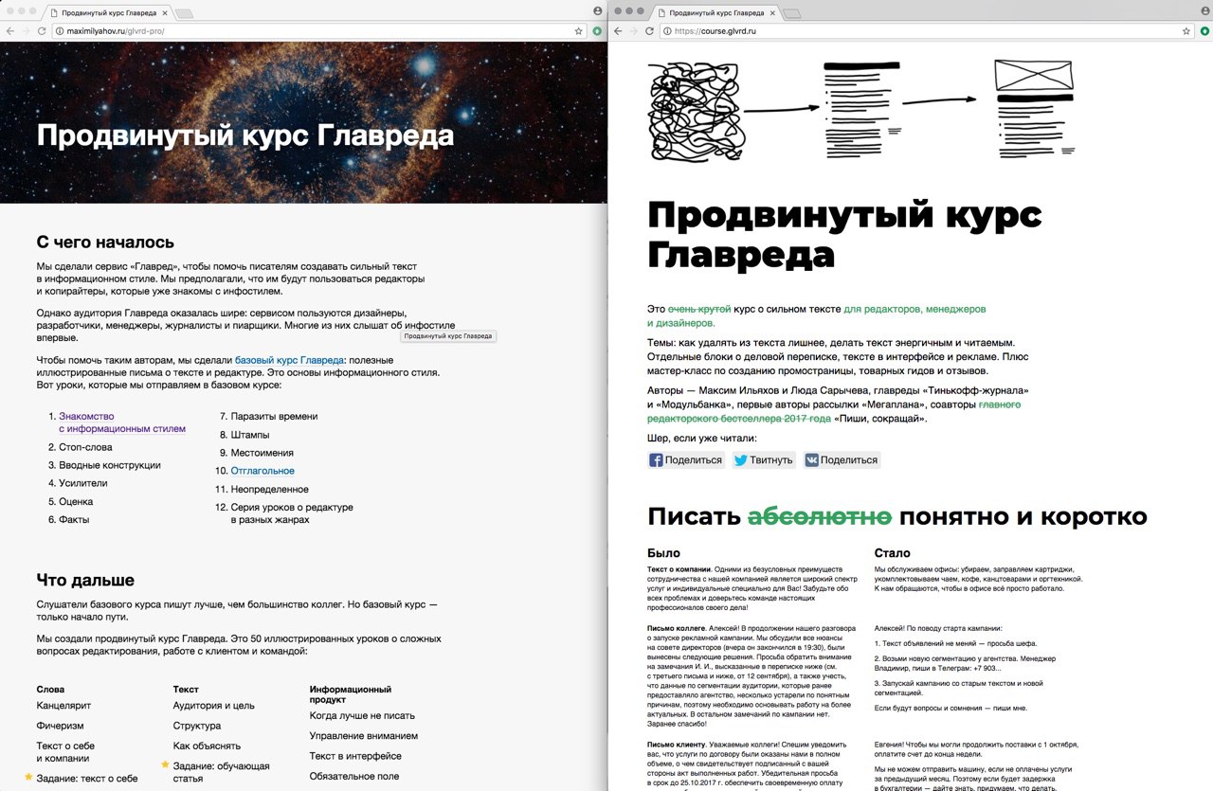
Task: Open link базовый курс Главреда
Action: coord(289,361)
